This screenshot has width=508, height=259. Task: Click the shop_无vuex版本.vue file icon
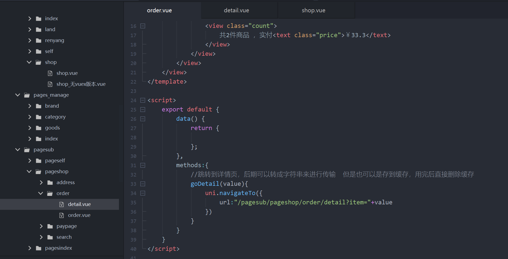click(x=50, y=84)
